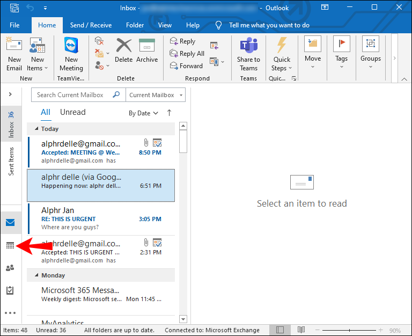Switch to Send / Receive tab
Viewport: 412px width, 336px height.
click(91, 25)
